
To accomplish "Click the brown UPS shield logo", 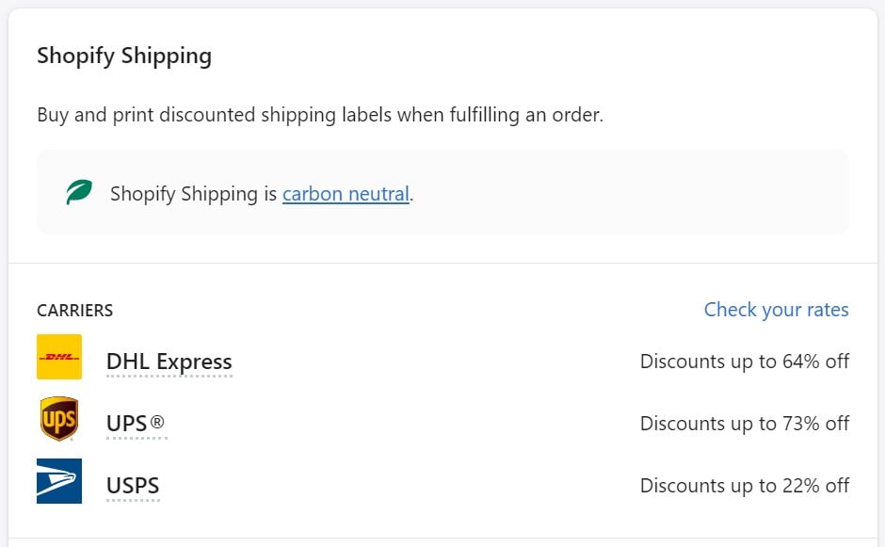I will (59, 419).
